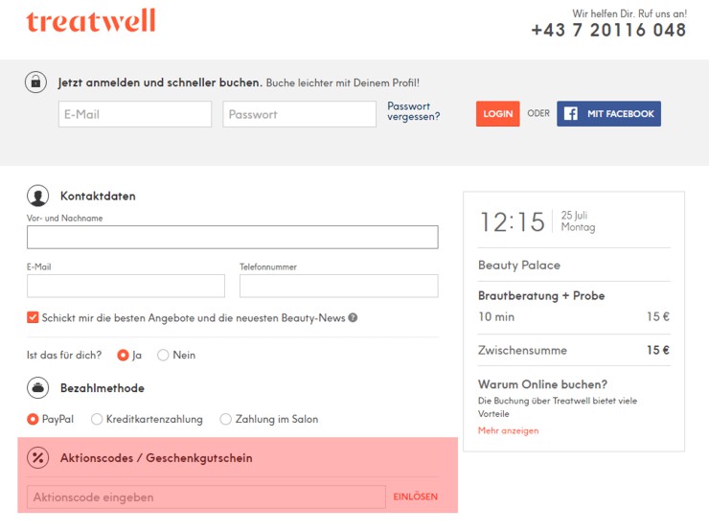
Task: Click 'Aktionscodes / Geschenkgutschein' heading
Action: tap(156, 458)
